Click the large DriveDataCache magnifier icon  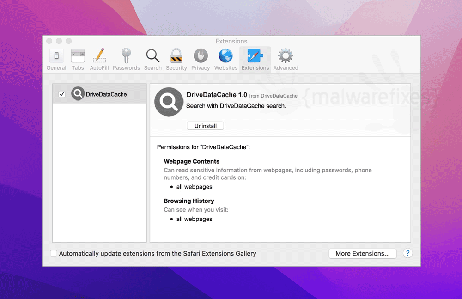pyautogui.click(x=169, y=102)
